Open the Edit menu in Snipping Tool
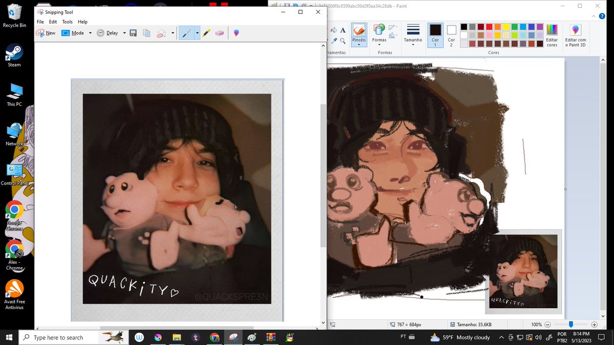The height and width of the screenshot is (345, 614). (x=53, y=22)
